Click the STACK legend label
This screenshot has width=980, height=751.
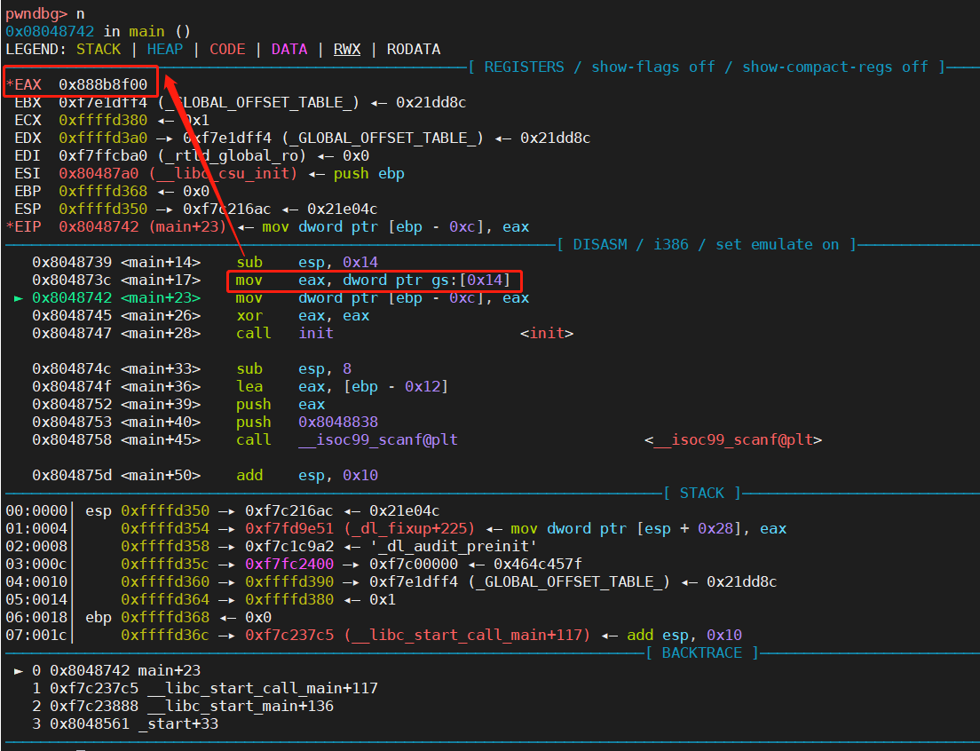point(99,50)
